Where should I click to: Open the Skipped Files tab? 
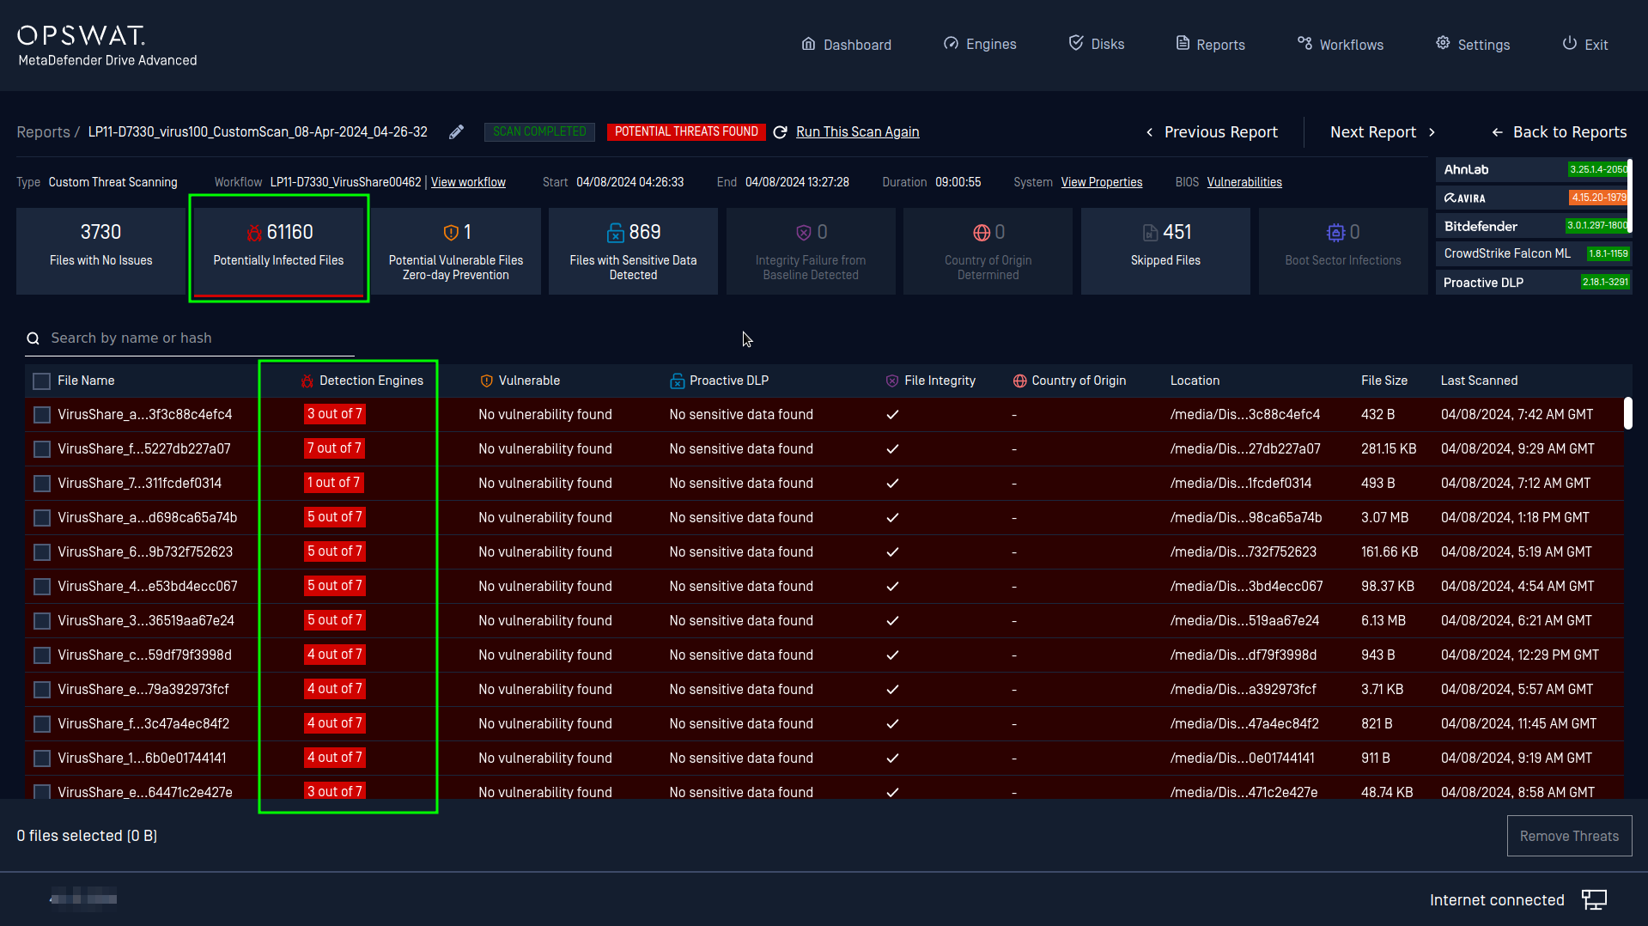pyautogui.click(x=1165, y=251)
